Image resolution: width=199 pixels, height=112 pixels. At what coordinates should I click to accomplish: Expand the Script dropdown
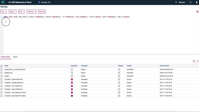click(x=12, y=12)
